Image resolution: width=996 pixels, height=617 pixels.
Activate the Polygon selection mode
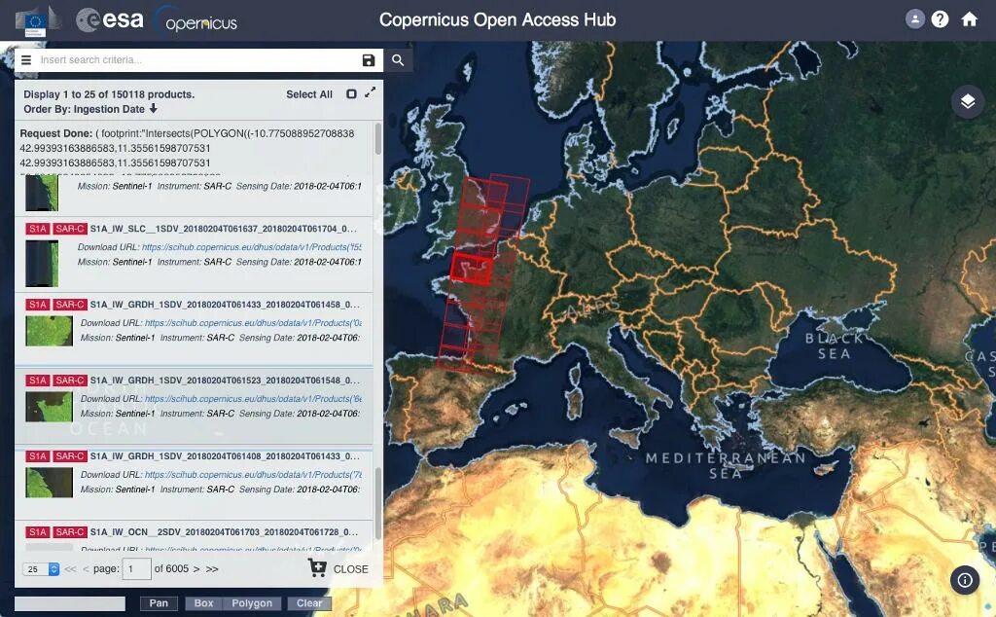pos(252,603)
